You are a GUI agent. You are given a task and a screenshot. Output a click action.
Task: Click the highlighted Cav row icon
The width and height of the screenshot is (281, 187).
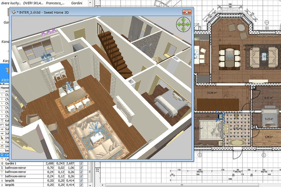[2, 155]
